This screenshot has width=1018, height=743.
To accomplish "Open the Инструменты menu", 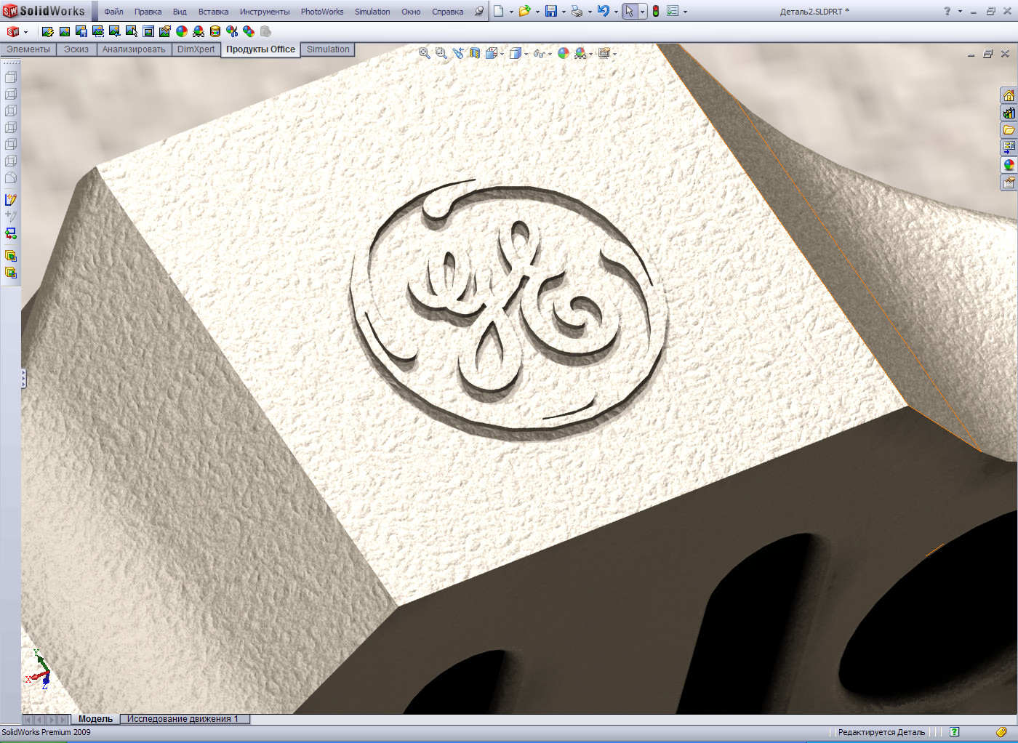I will (265, 12).
